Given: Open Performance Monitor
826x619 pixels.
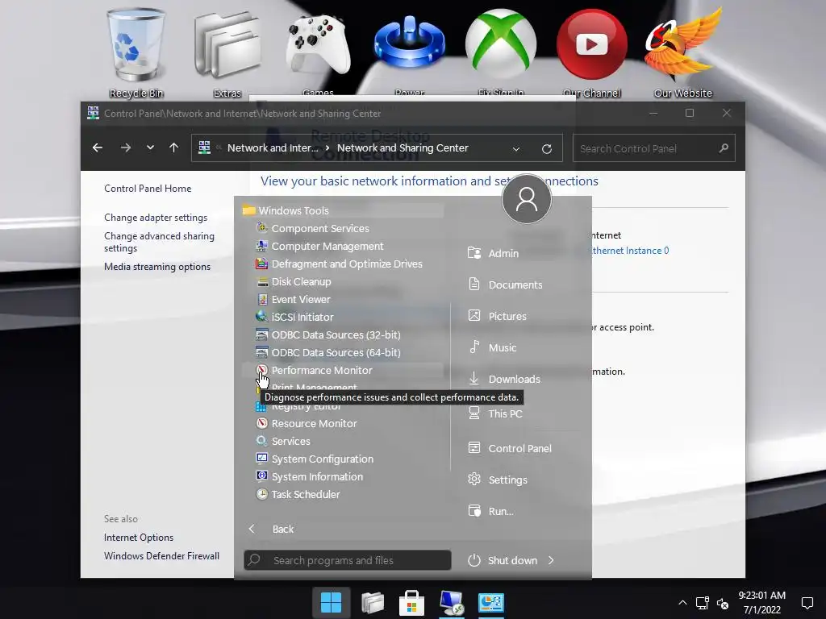Looking at the screenshot, I should 342,370.
